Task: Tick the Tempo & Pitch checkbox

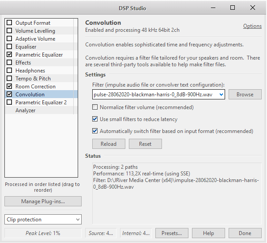Action: click(9, 79)
